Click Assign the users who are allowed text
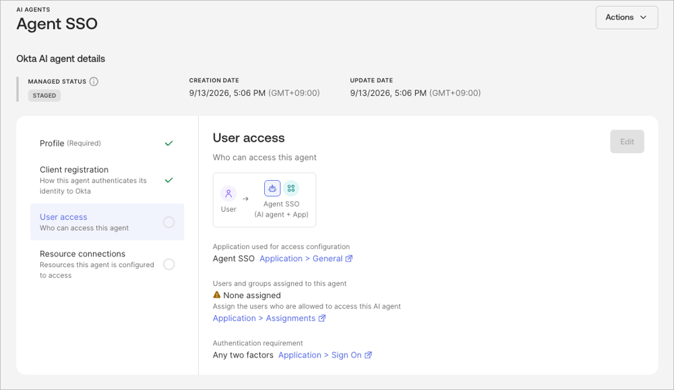Image resolution: width=674 pixels, height=390 pixels. pyautogui.click(x=307, y=306)
